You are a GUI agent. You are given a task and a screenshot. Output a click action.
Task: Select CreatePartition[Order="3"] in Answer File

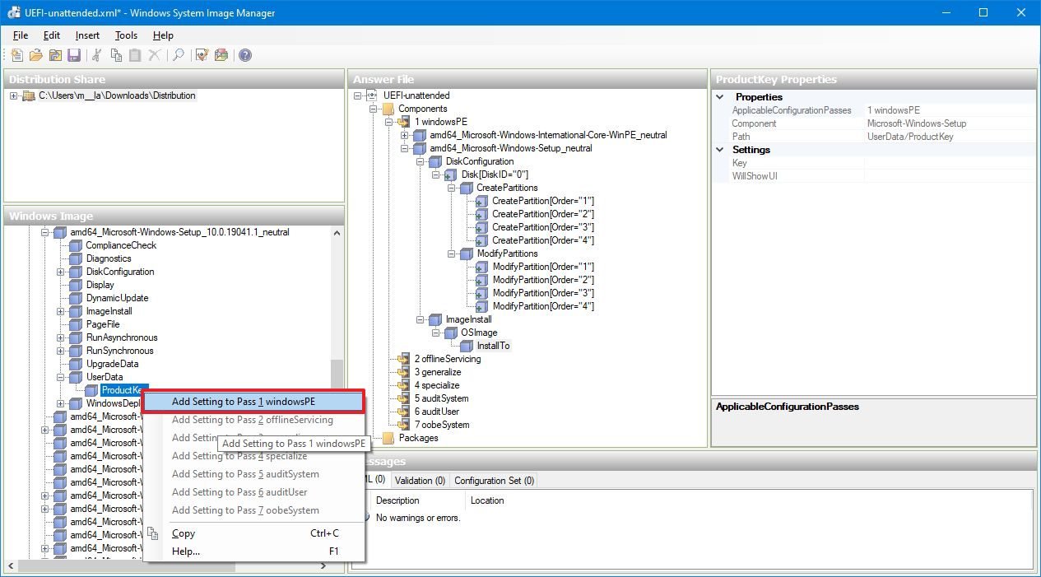(543, 227)
